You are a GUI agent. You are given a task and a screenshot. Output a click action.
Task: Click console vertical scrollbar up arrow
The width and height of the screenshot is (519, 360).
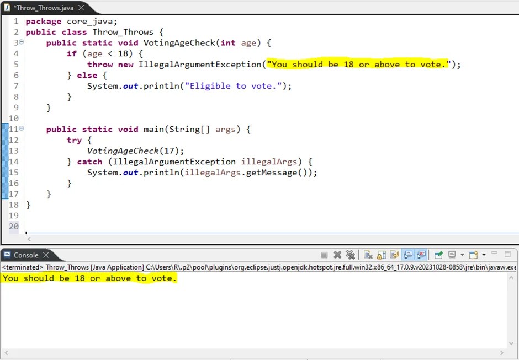(511, 278)
